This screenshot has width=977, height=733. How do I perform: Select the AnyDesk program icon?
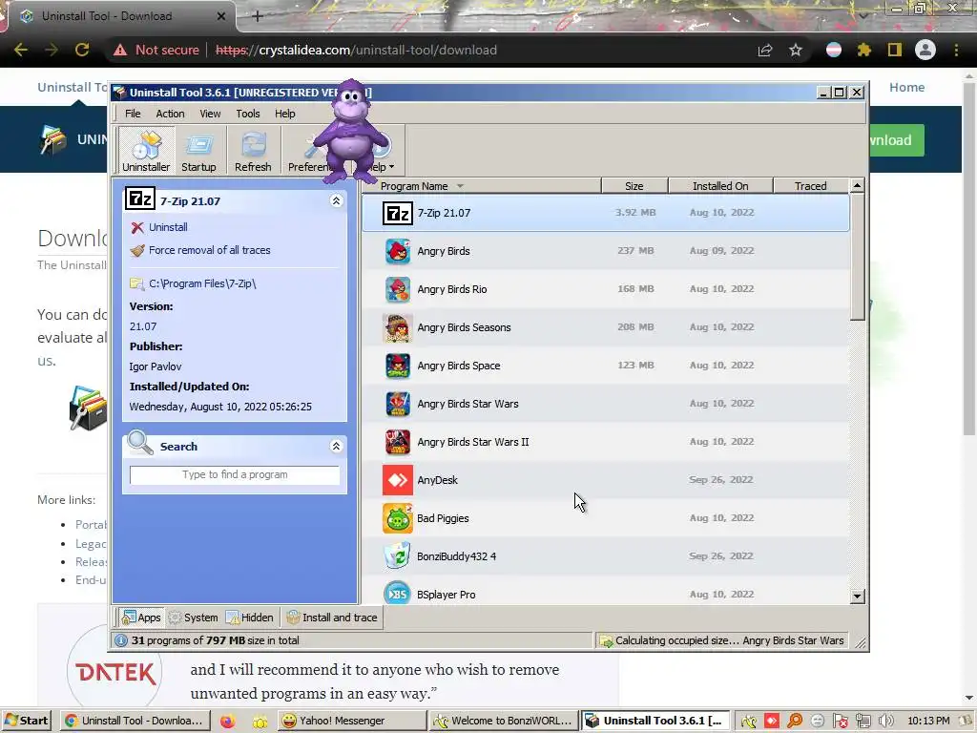point(398,480)
